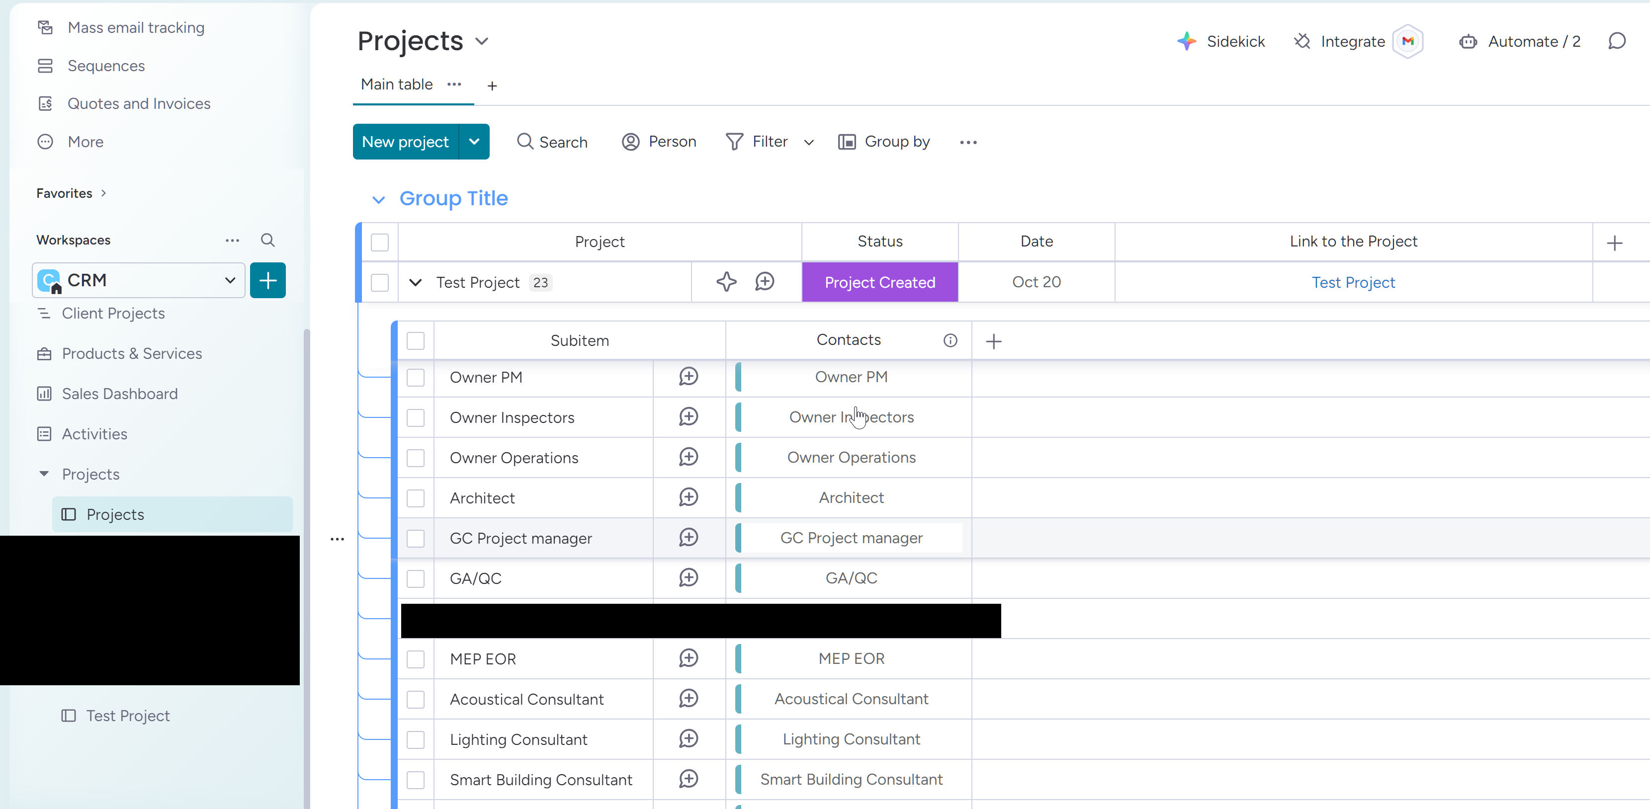
Task: Filter items by Person
Action: click(x=659, y=142)
